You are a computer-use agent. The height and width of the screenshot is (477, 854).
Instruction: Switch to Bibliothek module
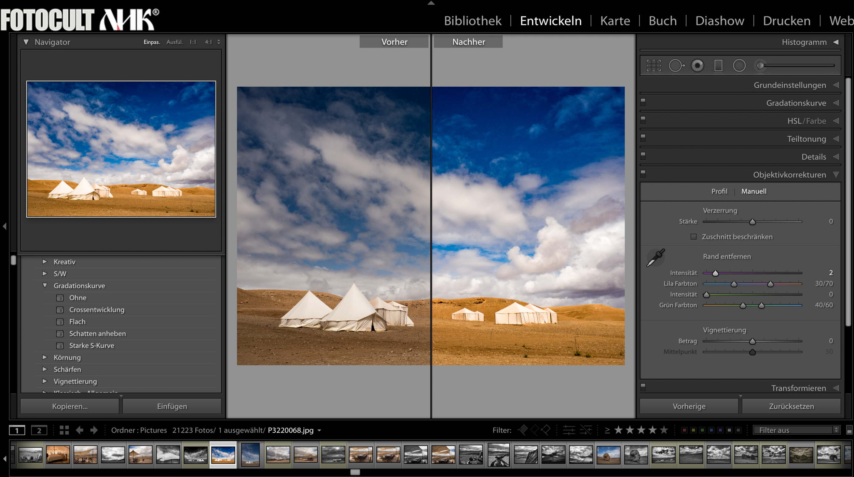point(472,21)
